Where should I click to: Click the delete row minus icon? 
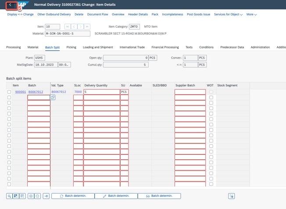coord(37,196)
